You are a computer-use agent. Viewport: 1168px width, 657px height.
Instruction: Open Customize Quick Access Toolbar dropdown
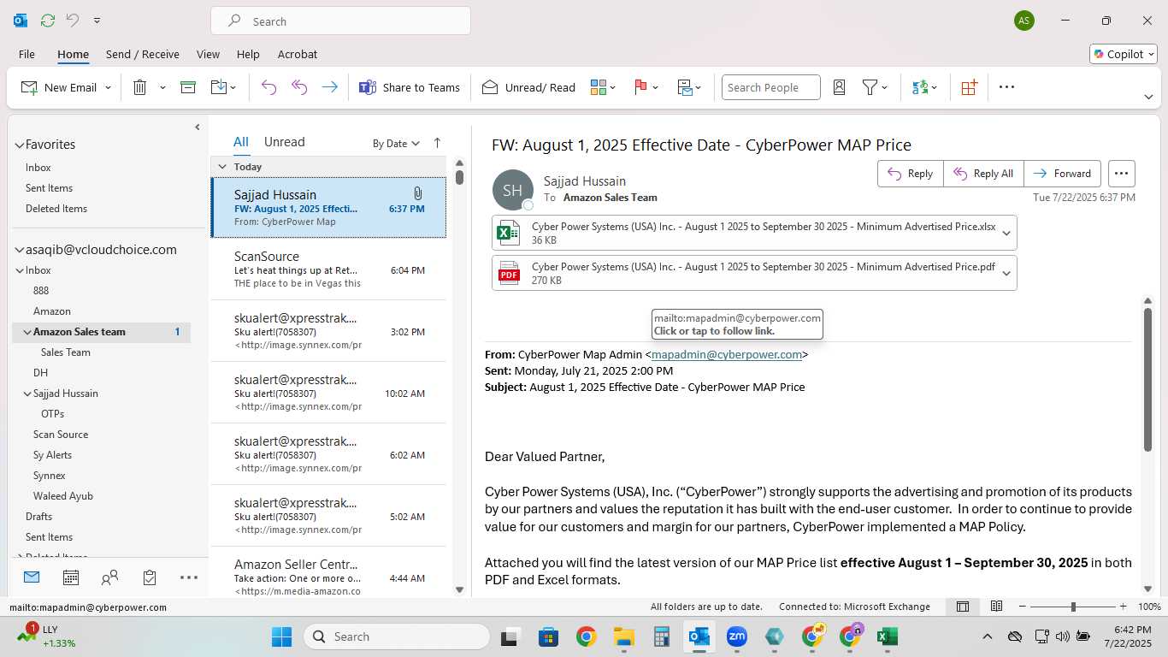click(97, 21)
